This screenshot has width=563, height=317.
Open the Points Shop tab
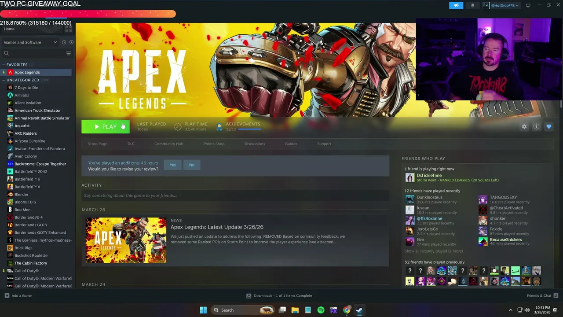coord(214,144)
